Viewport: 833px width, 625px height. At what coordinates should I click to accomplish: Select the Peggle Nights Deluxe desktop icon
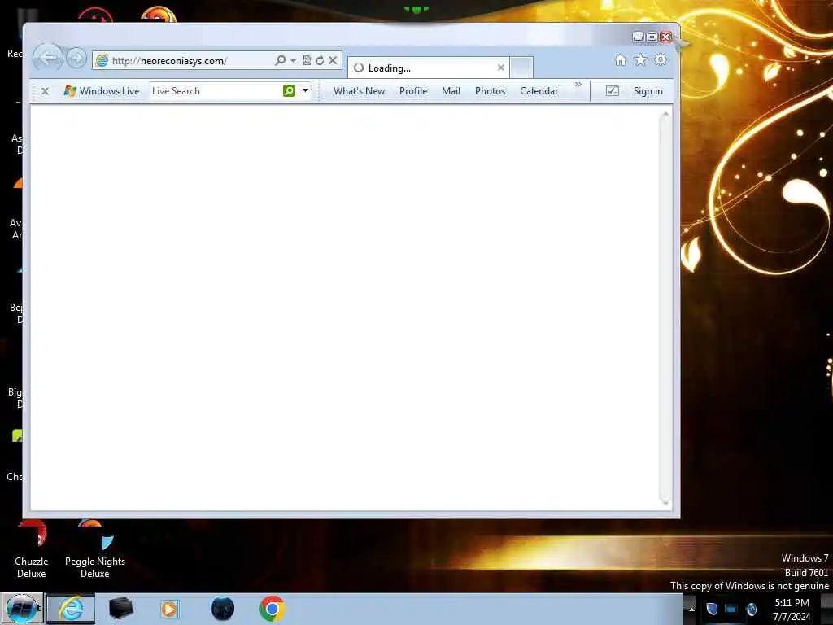click(x=95, y=550)
